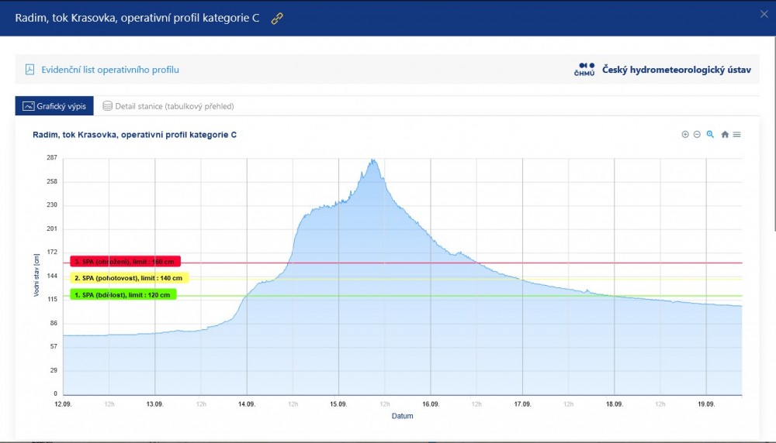Click the ČHMÚ logo
This screenshot has width=776, height=443.
pyautogui.click(x=584, y=70)
